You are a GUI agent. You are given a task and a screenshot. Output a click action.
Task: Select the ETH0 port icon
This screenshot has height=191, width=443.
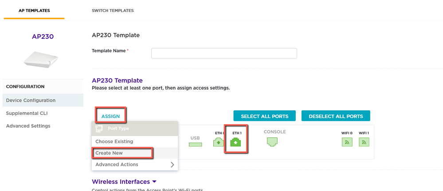(219, 142)
